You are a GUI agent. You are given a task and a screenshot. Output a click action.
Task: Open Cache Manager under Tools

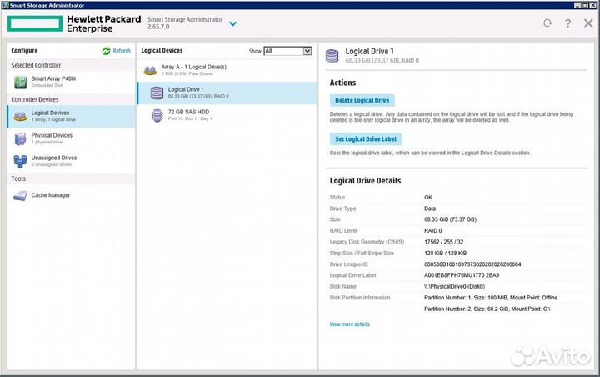71,195
